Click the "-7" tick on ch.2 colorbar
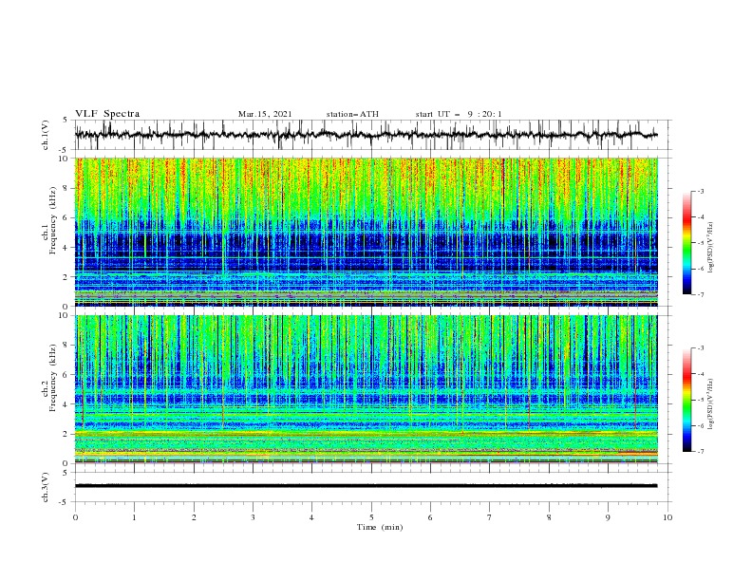 700,451
